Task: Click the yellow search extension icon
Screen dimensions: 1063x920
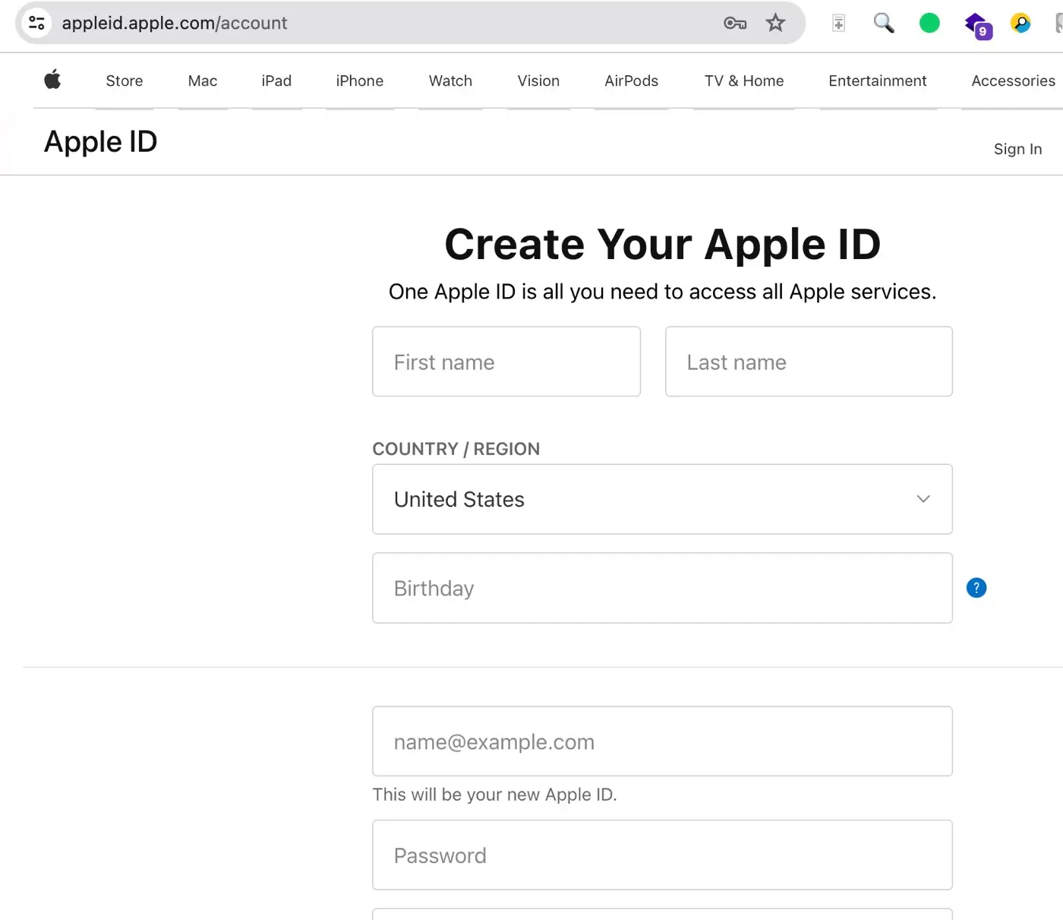Action: (x=1021, y=23)
